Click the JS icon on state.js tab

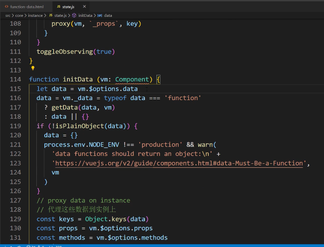click(59, 7)
